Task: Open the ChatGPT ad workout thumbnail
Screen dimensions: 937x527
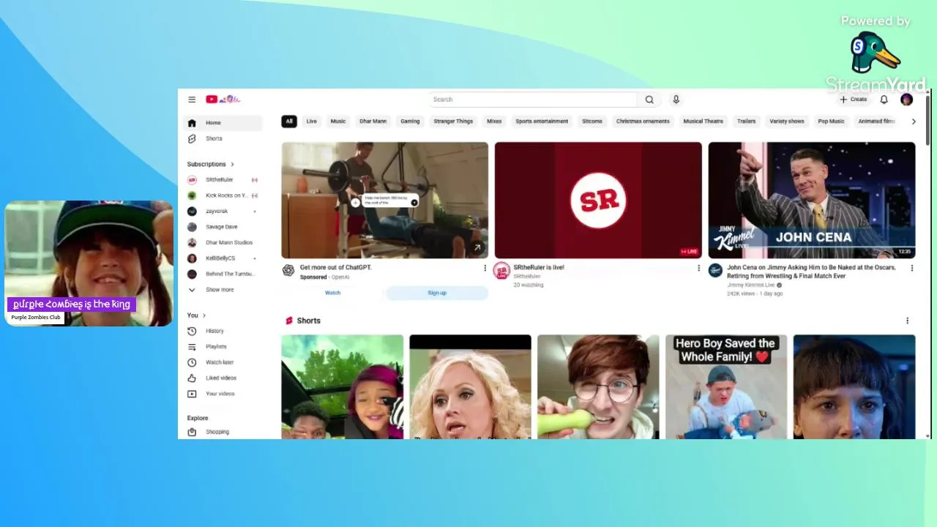Action: click(x=385, y=200)
